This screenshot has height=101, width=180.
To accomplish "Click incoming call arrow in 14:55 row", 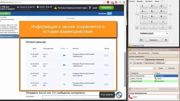I will [64, 65].
